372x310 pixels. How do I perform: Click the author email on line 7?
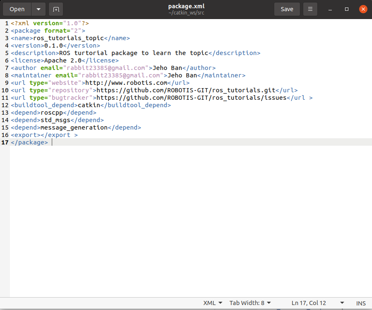(x=106, y=68)
